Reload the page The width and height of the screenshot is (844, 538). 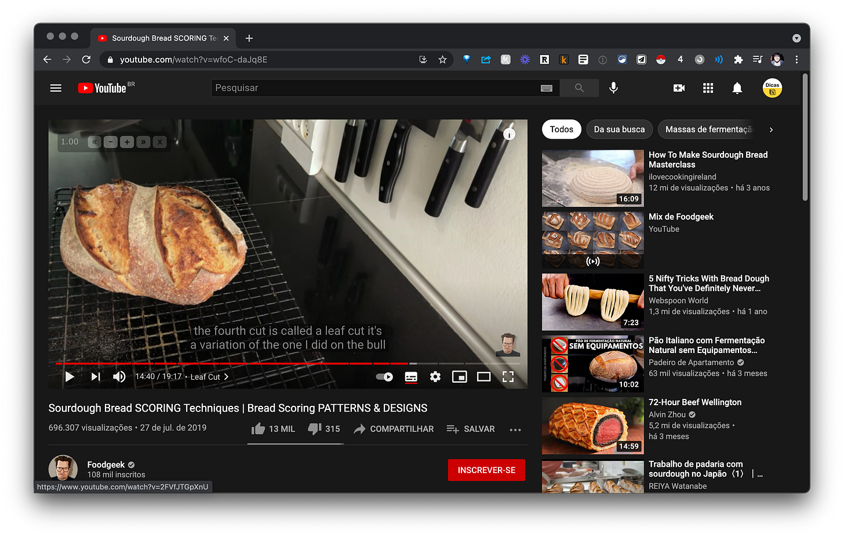coord(86,60)
